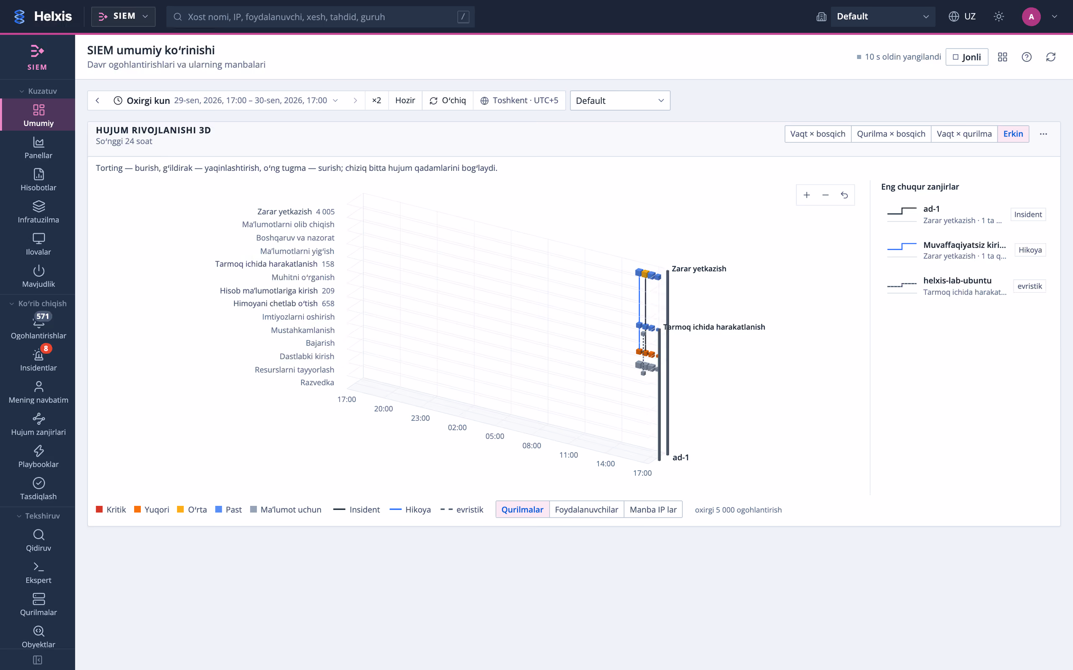Toggle Kritik severity in legend

point(111,510)
